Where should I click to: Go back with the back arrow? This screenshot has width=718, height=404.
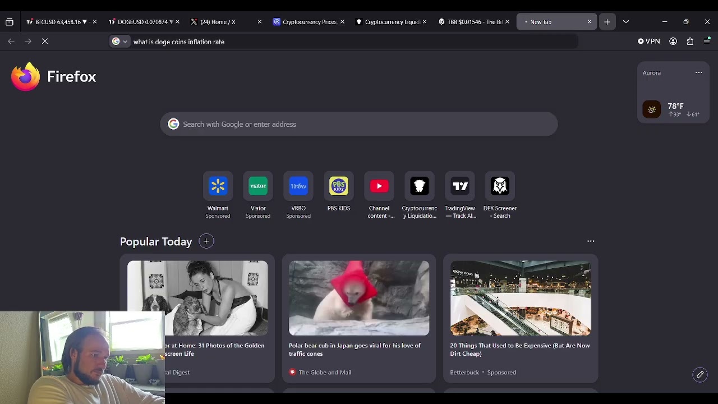11,41
